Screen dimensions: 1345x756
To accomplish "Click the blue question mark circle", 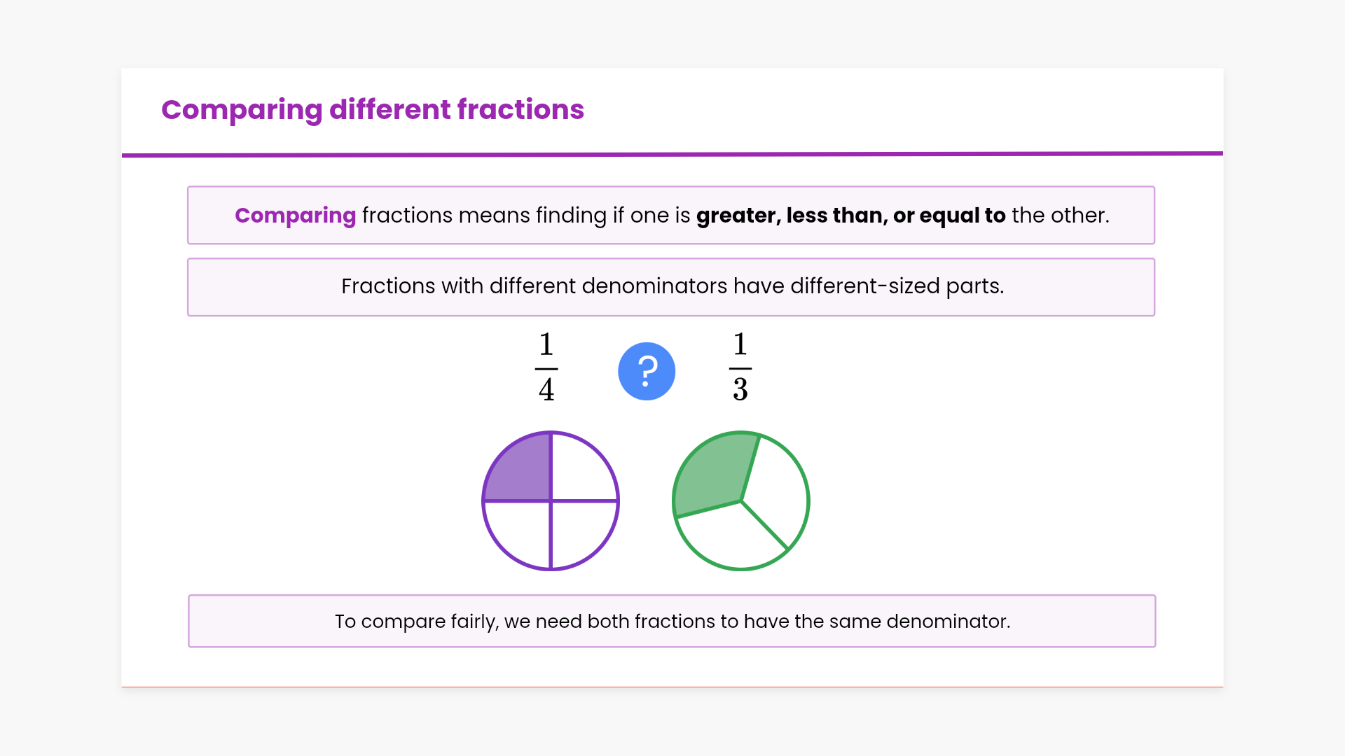I will click(x=647, y=371).
